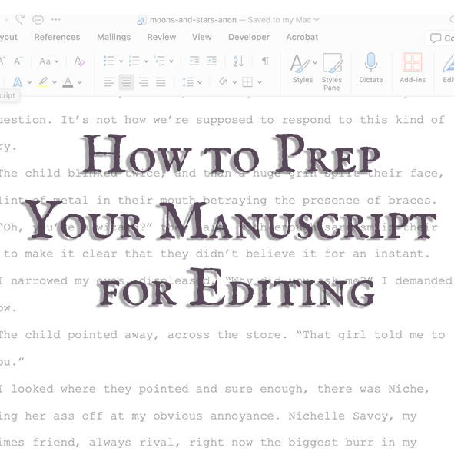Start Dictate with the microphone icon
The image size is (461, 461).
371,68
